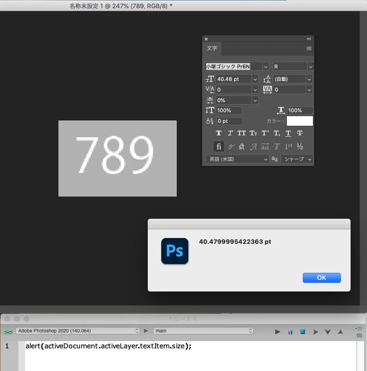Screen dimensions: 367x371
Task: Click OK in the alert dialog
Action: [x=322, y=278]
